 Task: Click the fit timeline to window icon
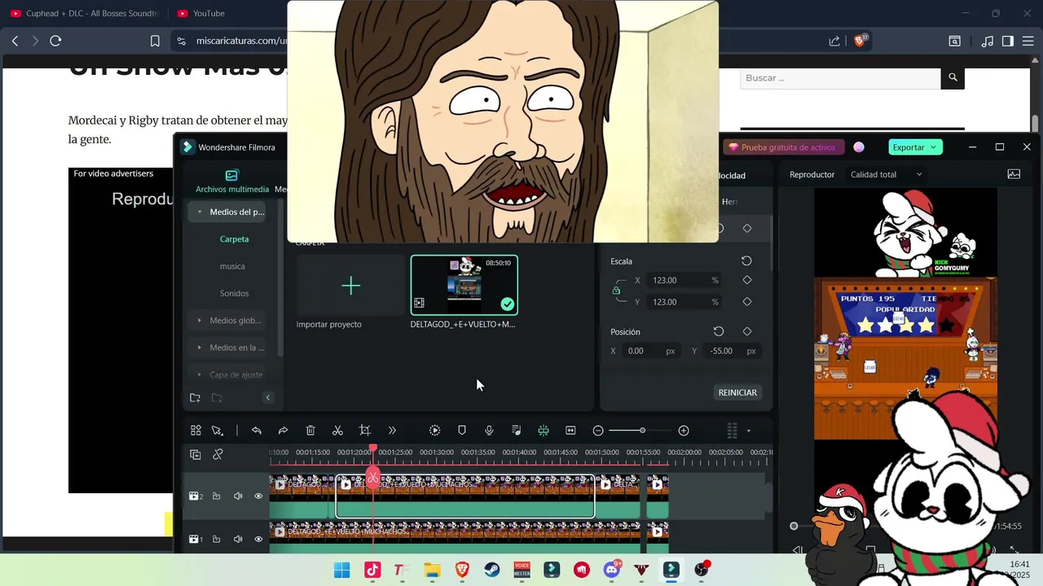click(x=570, y=431)
